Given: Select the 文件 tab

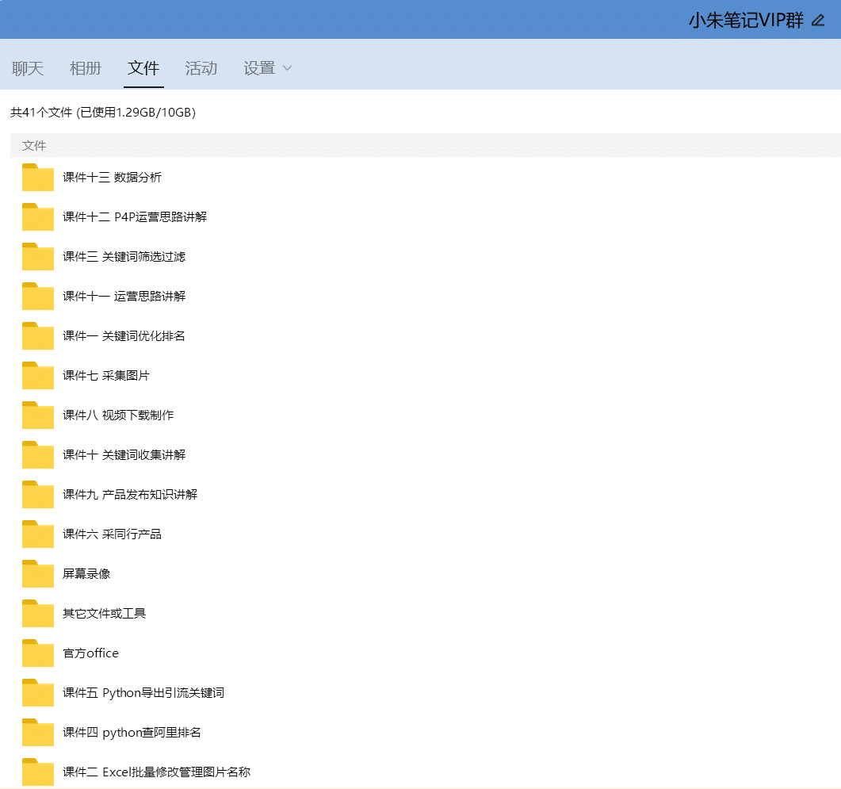Looking at the screenshot, I should click(143, 68).
